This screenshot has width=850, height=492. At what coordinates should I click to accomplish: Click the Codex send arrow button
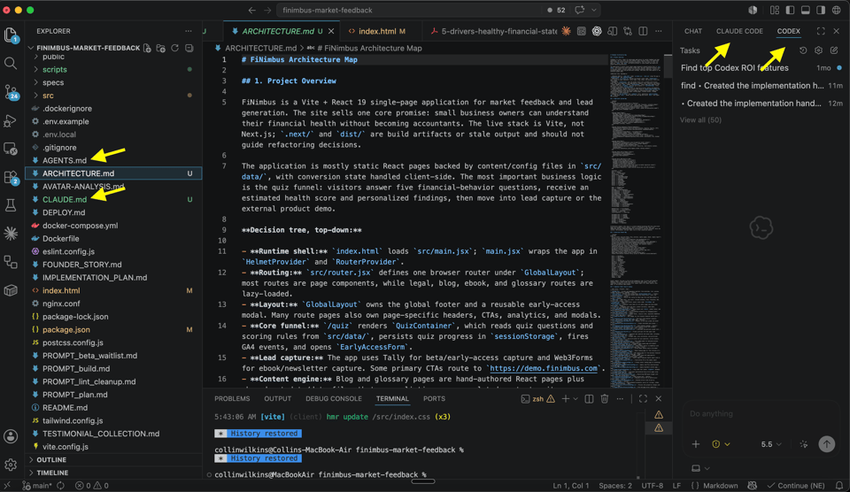pos(826,444)
